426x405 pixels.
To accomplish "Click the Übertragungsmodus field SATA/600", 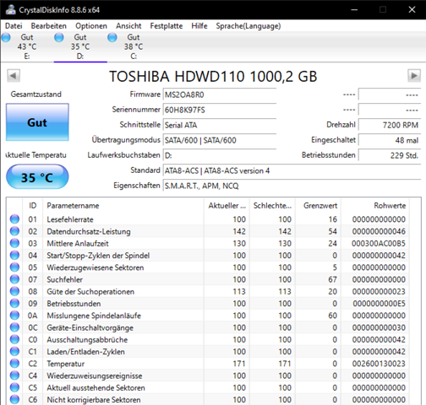I will point(220,140).
